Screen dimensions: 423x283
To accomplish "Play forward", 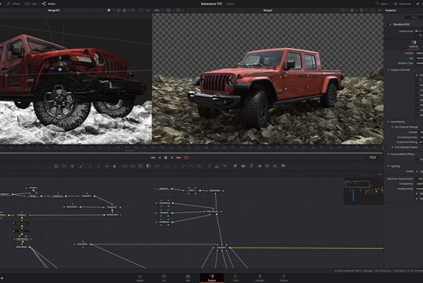I will click(172, 157).
